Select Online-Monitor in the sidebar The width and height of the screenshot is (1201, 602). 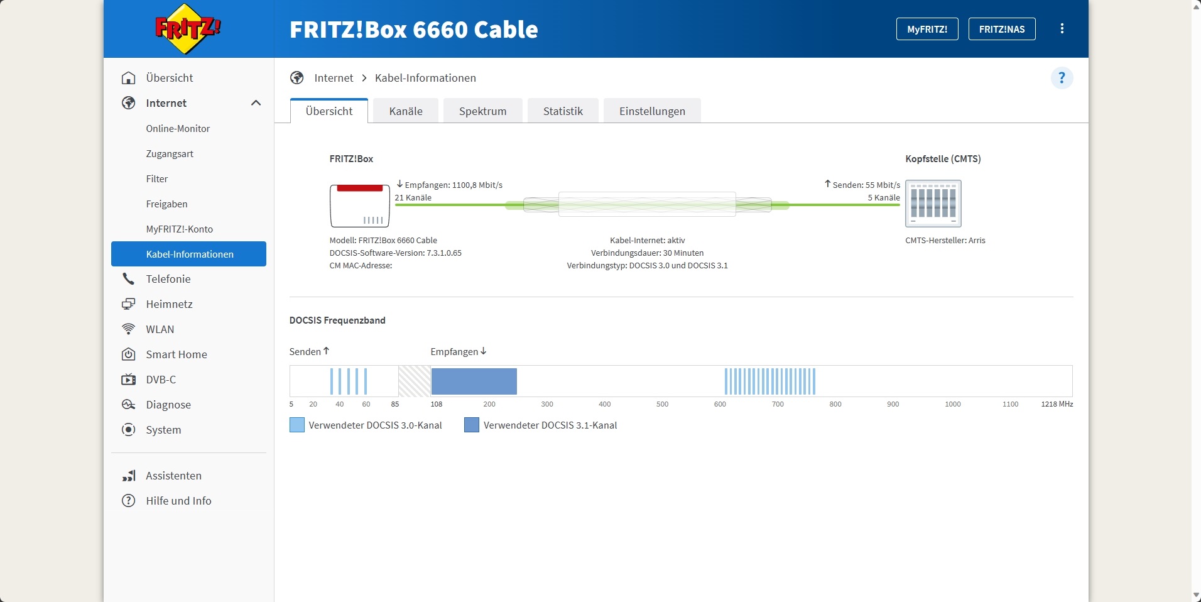[x=178, y=128]
